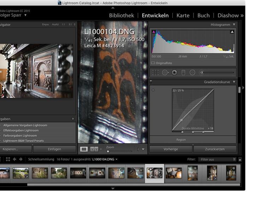Image resolution: width=272 pixels, height=204 pixels.
Task: Hide right panel group with side arrow
Action: [243, 88]
